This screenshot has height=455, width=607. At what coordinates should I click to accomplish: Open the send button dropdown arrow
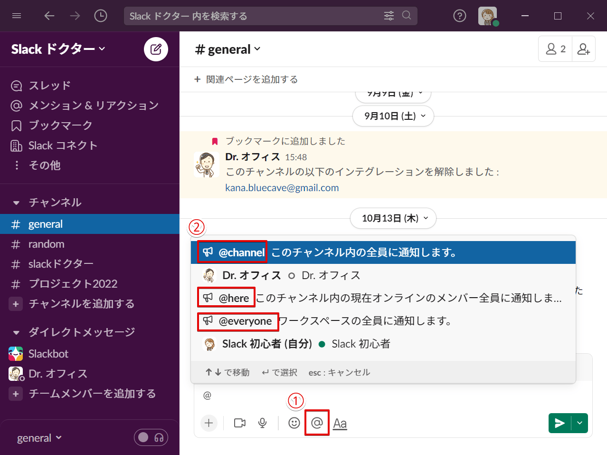(x=579, y=423)
